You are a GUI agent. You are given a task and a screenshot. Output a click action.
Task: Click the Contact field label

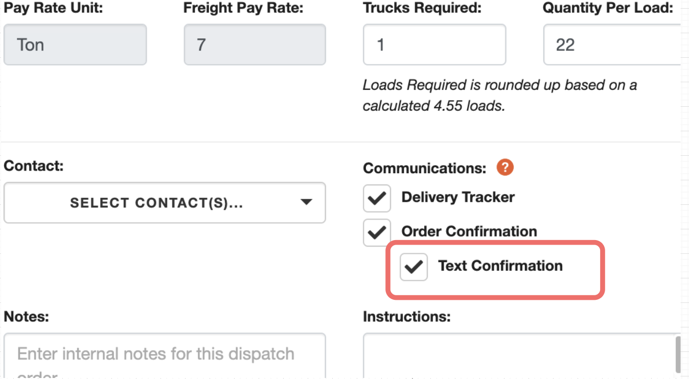pyautogui.click(x=34, y=166)
